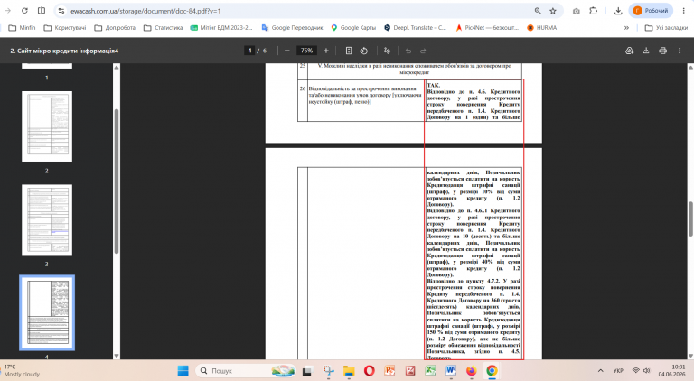The width and height of the screenshot is (694, 381).
Task: Open the Робочий profile button
Action: coord(651,11)
